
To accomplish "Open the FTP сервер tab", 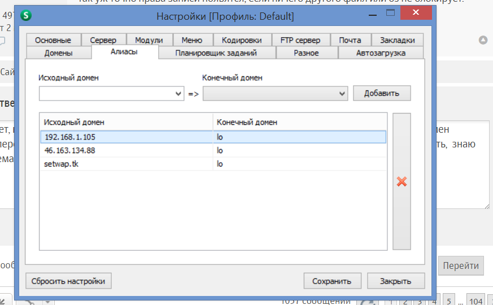I will pyautogui.click(x=300, y=40).
